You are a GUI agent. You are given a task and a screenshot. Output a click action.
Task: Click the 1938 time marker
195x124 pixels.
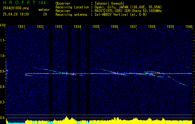[x=152, y=26]
